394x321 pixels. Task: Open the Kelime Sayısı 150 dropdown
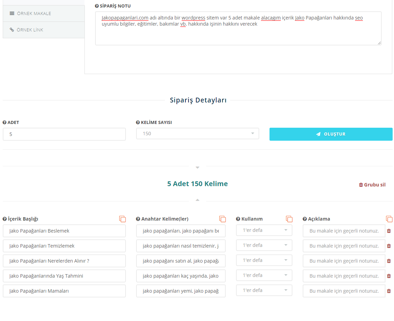197,134
